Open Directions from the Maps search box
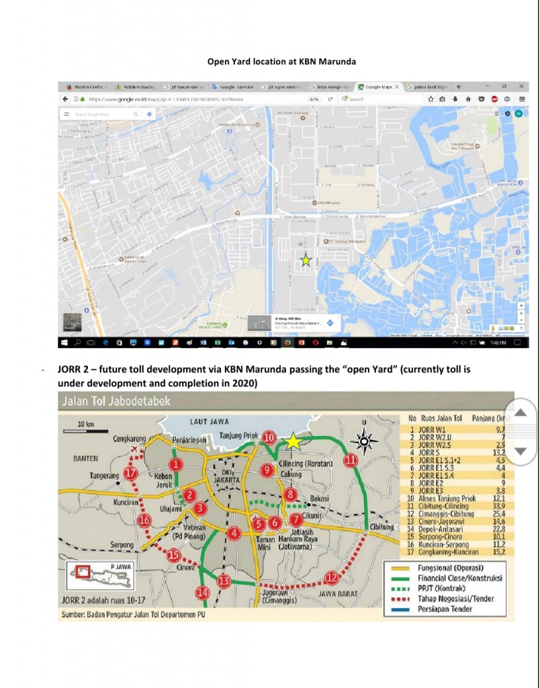 pyautogui.click(x=149, y=114)
